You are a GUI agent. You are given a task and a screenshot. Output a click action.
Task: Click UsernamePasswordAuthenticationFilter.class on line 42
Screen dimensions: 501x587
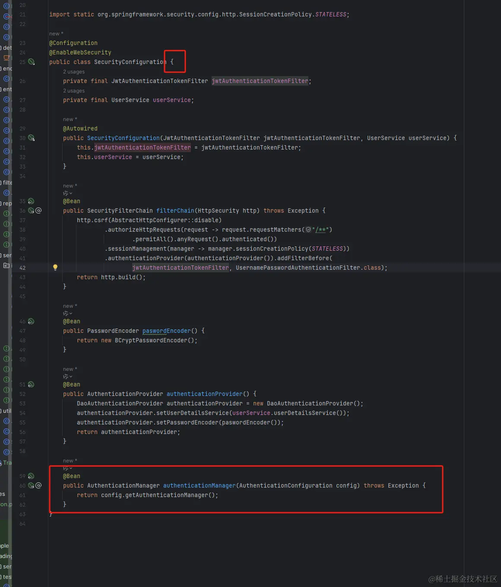point(308,268)
